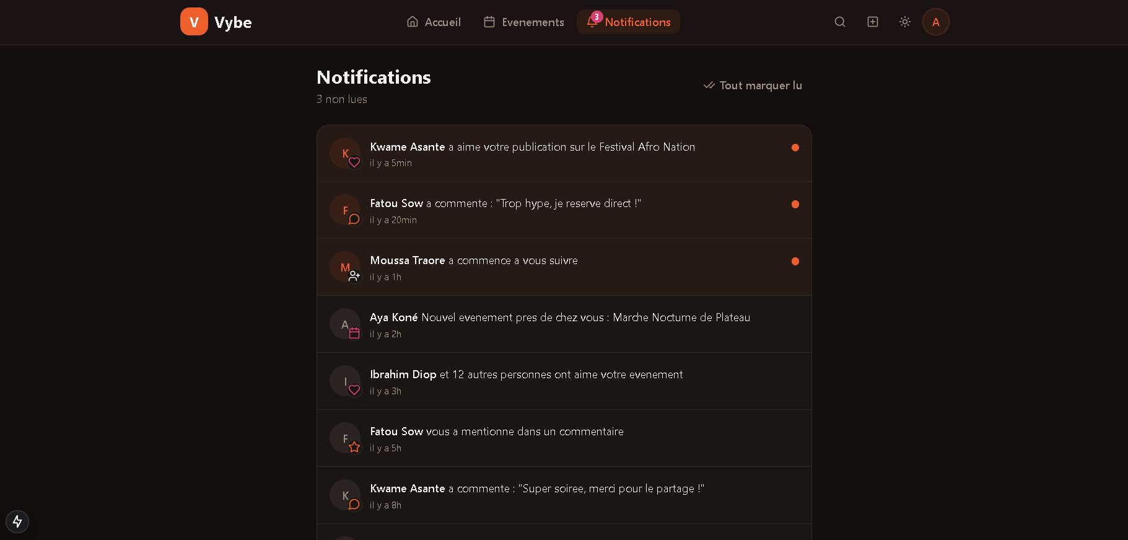The image size is (1128, 540).
Task: Open Ibrahim Diop's liked event notification
Action: pyautogui.click(x=564, y=381)
